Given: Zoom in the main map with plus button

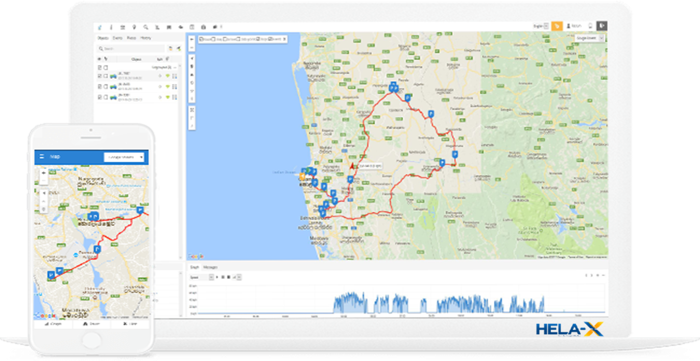Looking at the screenshot, I should pyautogui.click(x=191, y=39).
